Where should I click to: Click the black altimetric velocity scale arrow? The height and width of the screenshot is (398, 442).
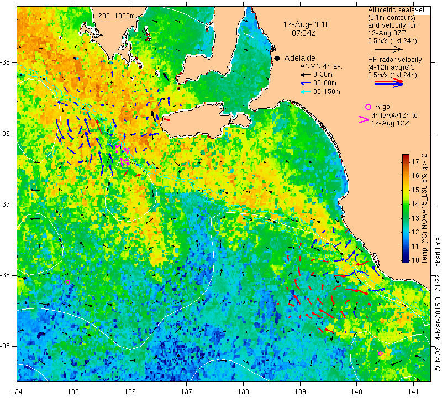pos(389,49)
